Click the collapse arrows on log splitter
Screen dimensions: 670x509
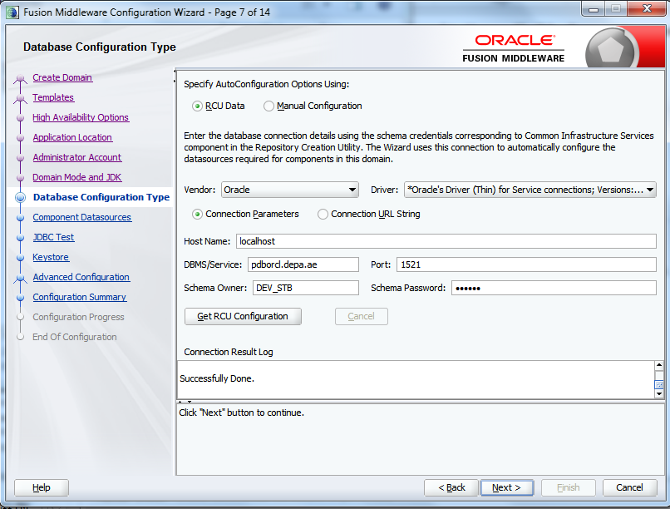pos(185,402)
